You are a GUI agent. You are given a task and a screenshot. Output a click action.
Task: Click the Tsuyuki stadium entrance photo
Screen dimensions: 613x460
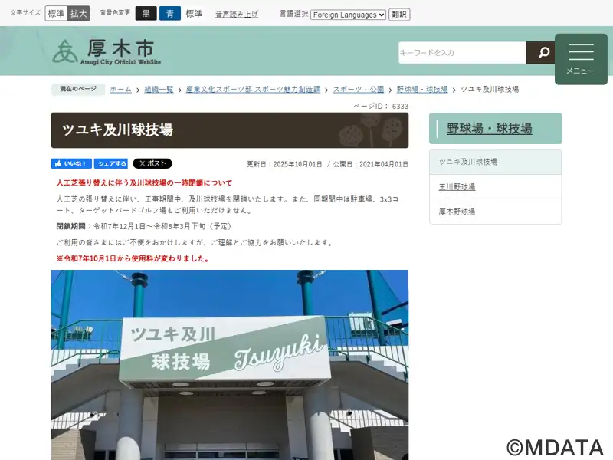pos(230,365)
